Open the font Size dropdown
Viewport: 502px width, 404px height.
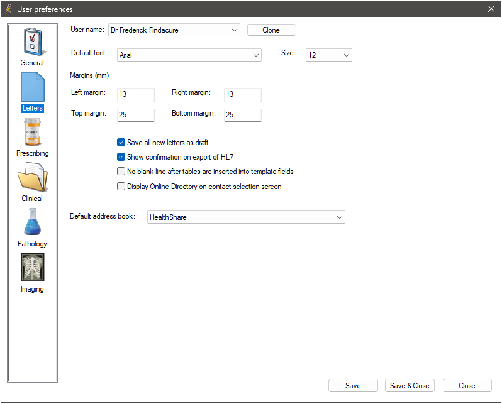(329, 55)
